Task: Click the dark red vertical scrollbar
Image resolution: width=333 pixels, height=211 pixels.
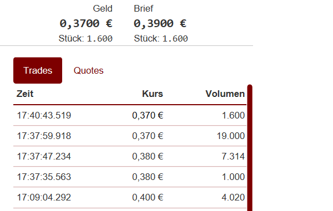Action: (x=250, y=148)
